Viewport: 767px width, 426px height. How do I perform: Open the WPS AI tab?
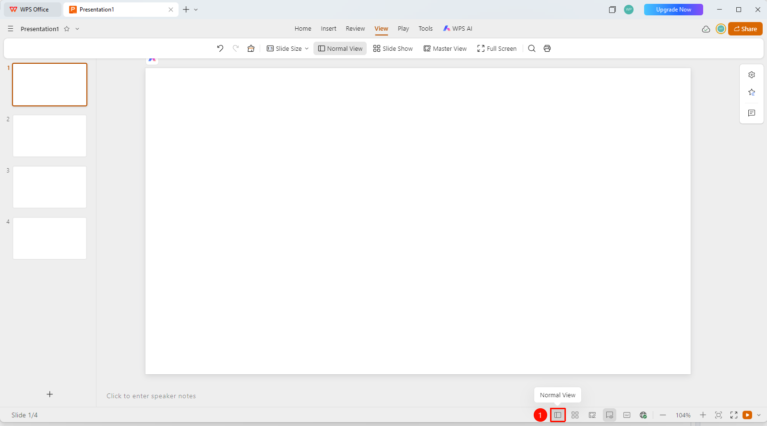[457, 29]
